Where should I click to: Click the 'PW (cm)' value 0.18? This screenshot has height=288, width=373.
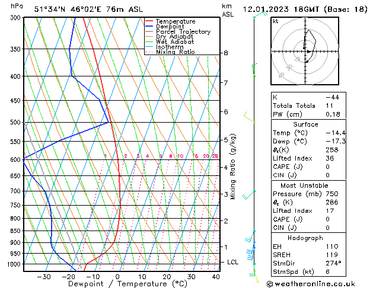point(333,114)
